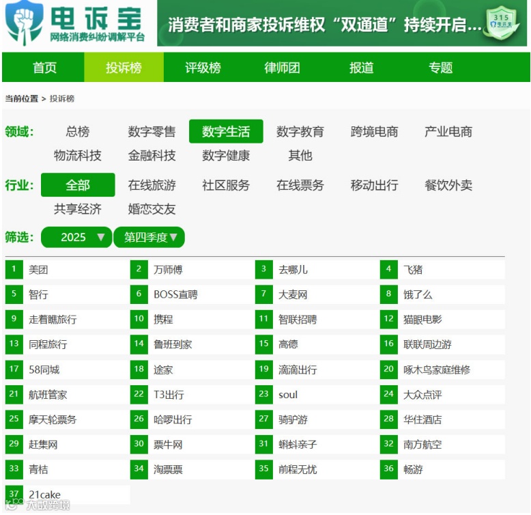The width and height of the screenshot is (531, 515).
Task: Open the 第四季度 quarter dropdown
Action: pyautogui.click(x=149, y=237)
